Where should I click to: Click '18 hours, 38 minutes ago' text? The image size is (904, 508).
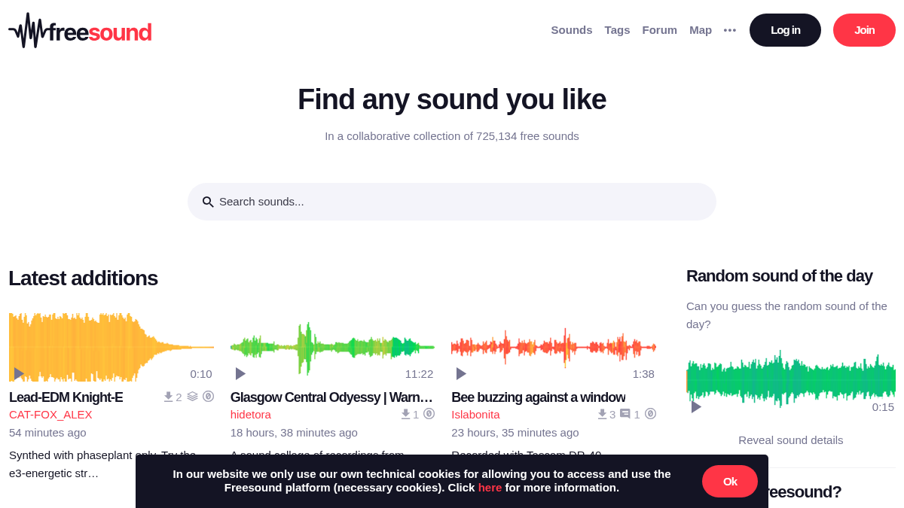pyautogui.click(x=294, y=433)
